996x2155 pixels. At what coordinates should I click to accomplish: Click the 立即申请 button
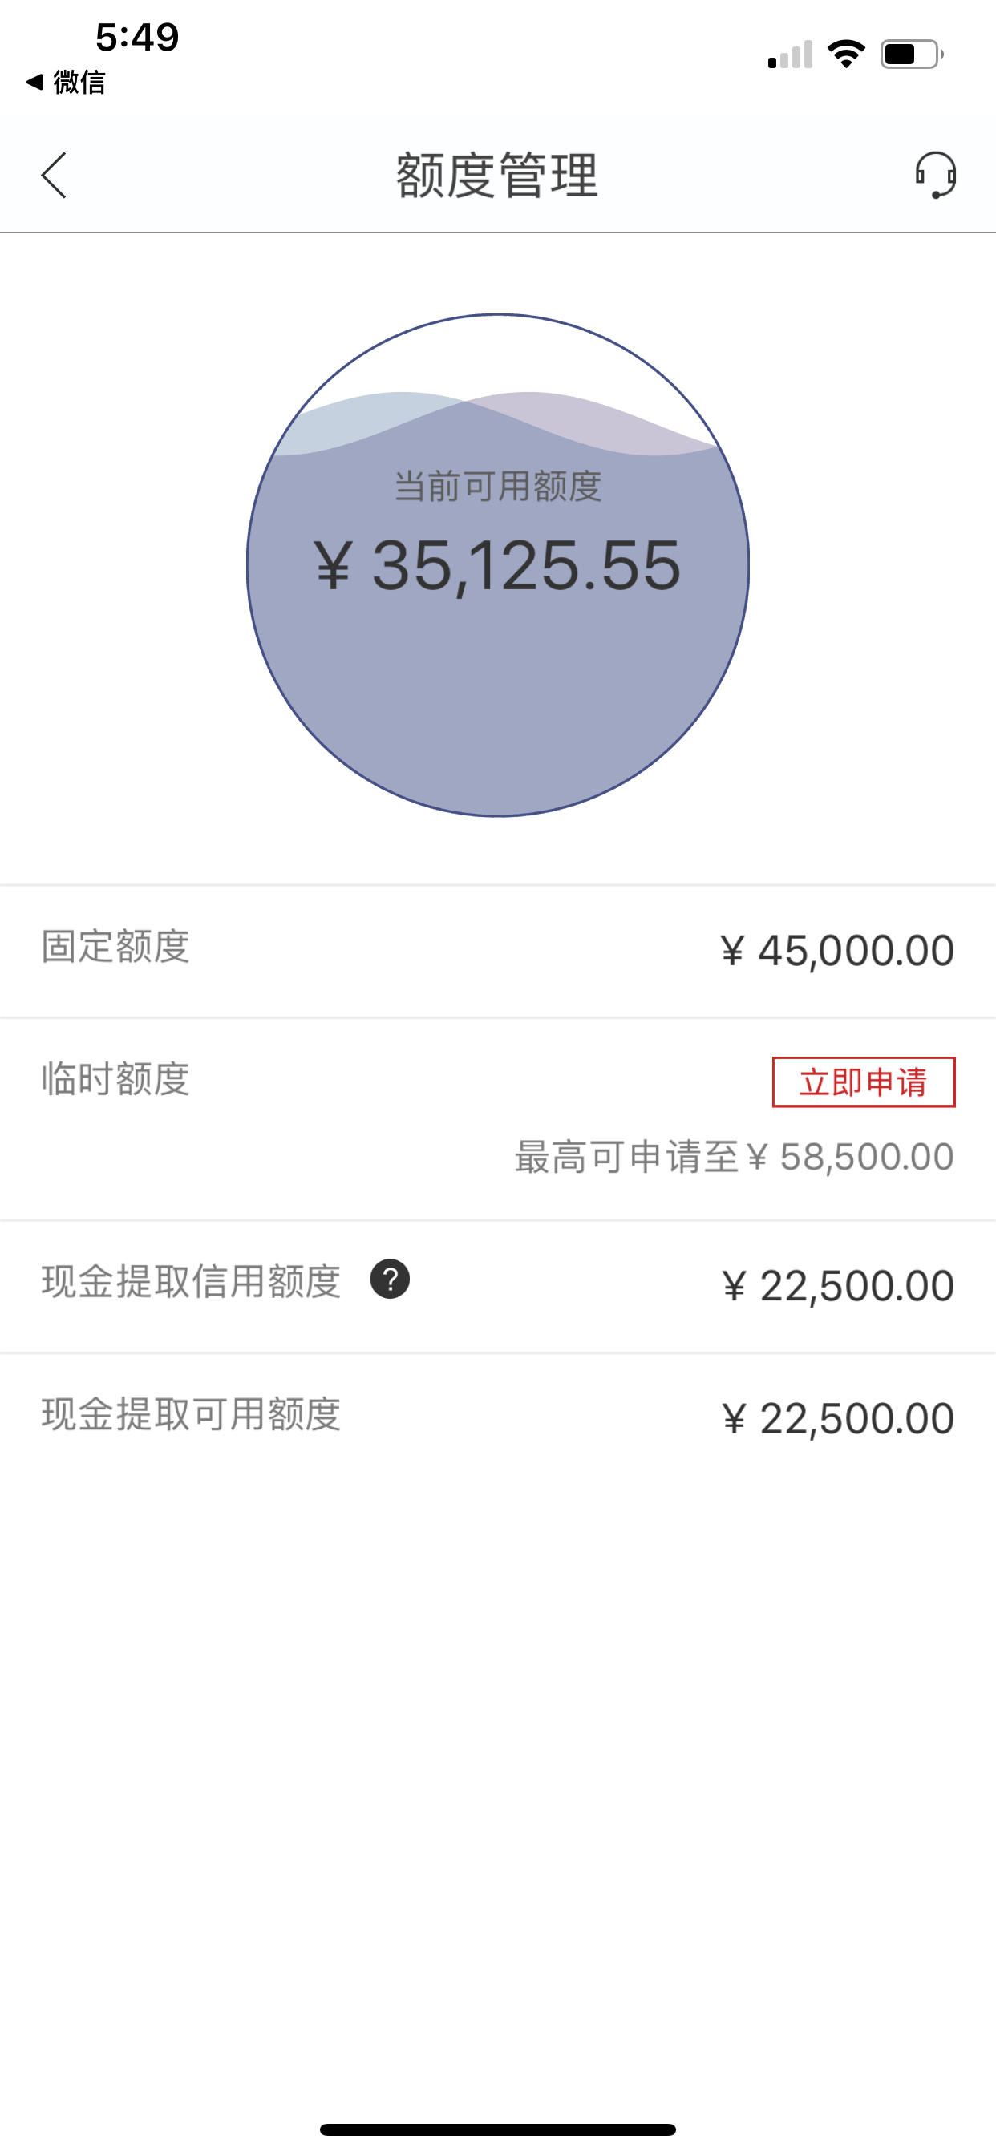point(863,1082)
